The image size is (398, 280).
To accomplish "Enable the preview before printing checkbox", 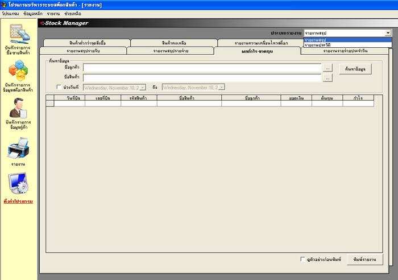I will point(302,260).
